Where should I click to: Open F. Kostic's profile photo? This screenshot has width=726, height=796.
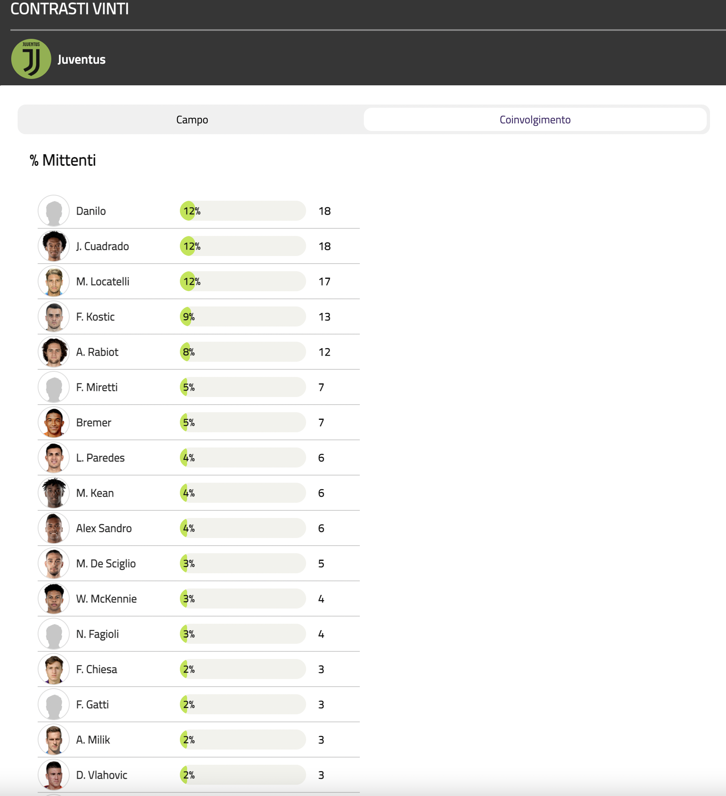coord(54,317)
